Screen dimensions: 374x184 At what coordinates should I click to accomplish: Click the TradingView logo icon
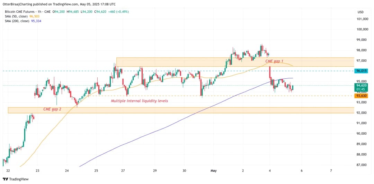(x=5, y=179)
